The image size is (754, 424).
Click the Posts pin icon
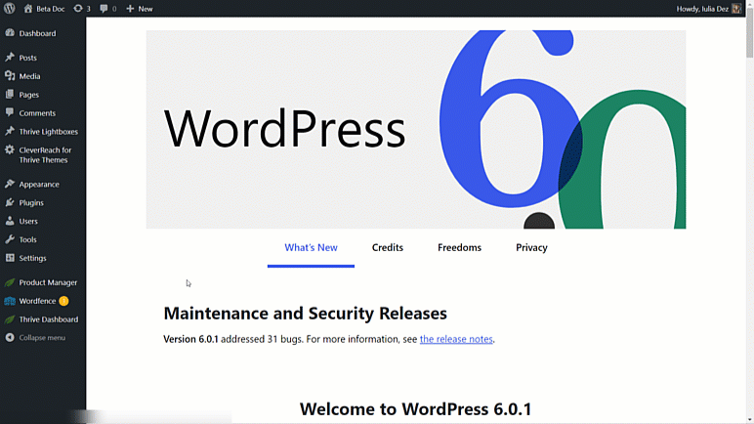[x=10, y=58]
